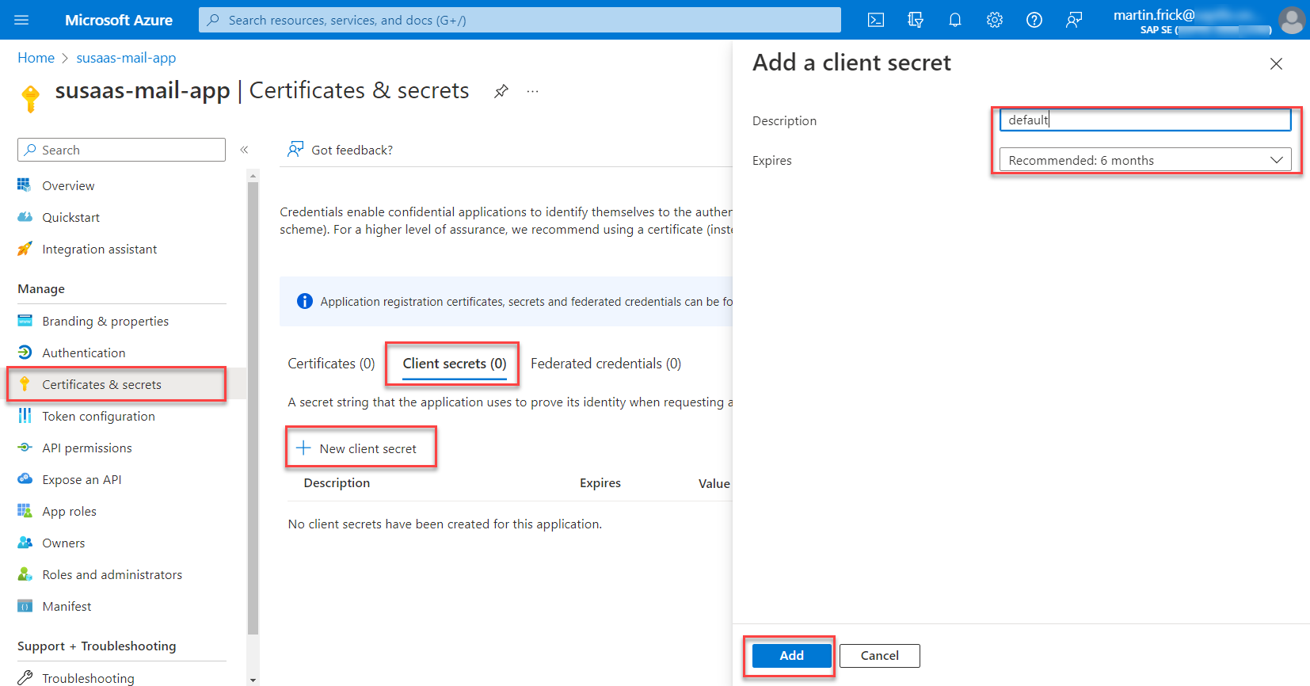Click the Manifest icon

click(25, 606)
